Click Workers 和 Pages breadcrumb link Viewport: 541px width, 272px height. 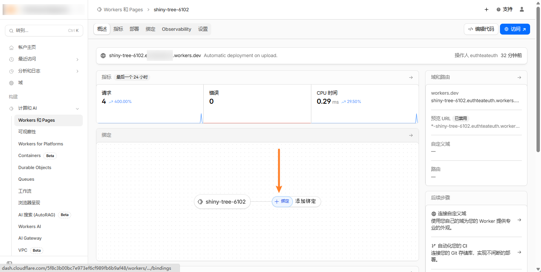pos(123,10)
